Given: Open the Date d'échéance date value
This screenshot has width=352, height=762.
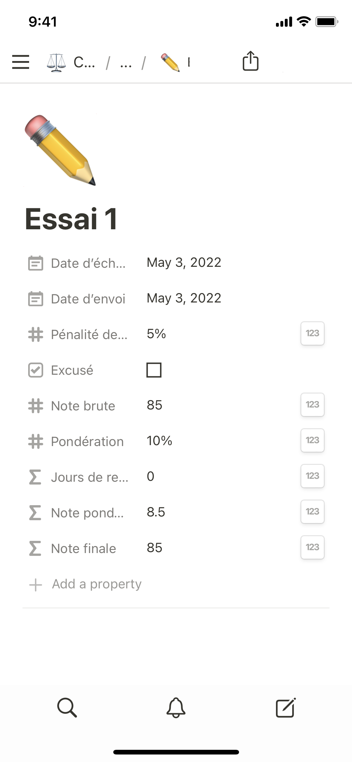Looking at the screenshot, I should click(184, 263).
